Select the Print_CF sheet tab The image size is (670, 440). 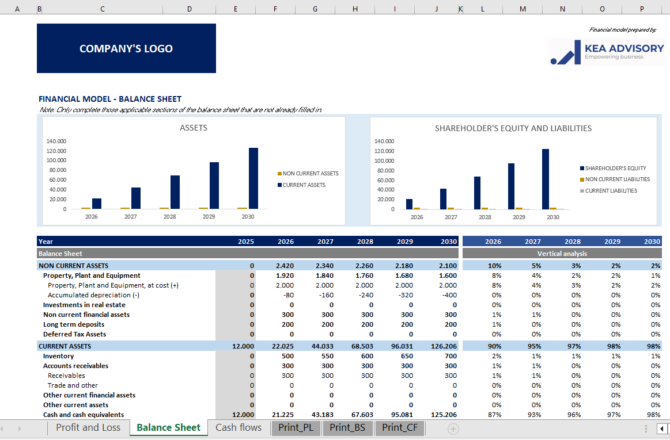(400, 427)
